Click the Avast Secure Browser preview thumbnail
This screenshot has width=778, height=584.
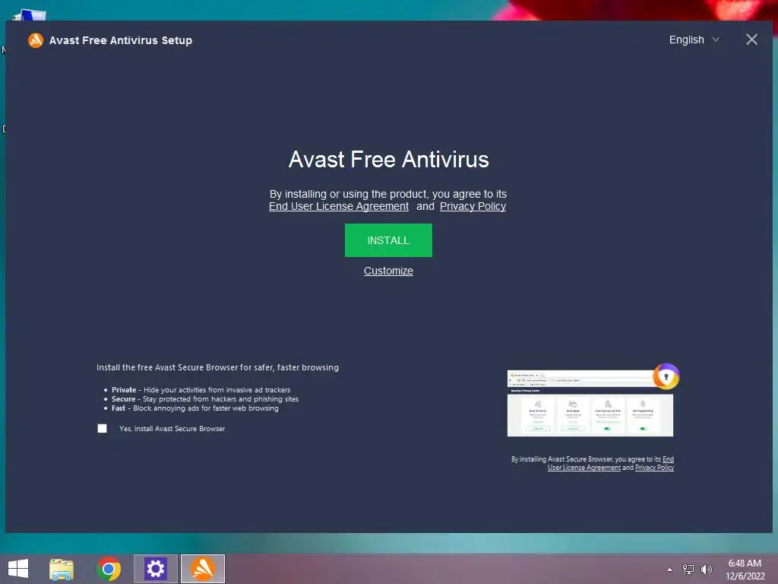coord(590,403)
